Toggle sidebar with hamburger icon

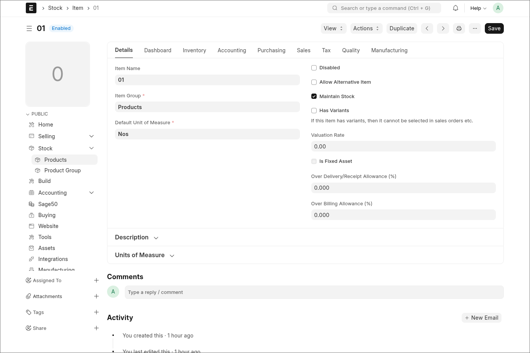tap(29, 28)
